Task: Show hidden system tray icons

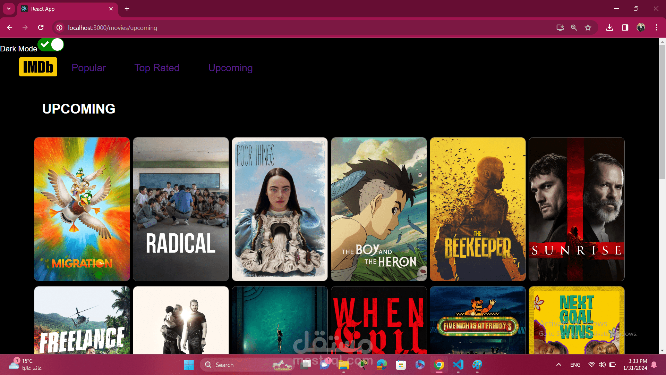Action: (558, 365)
